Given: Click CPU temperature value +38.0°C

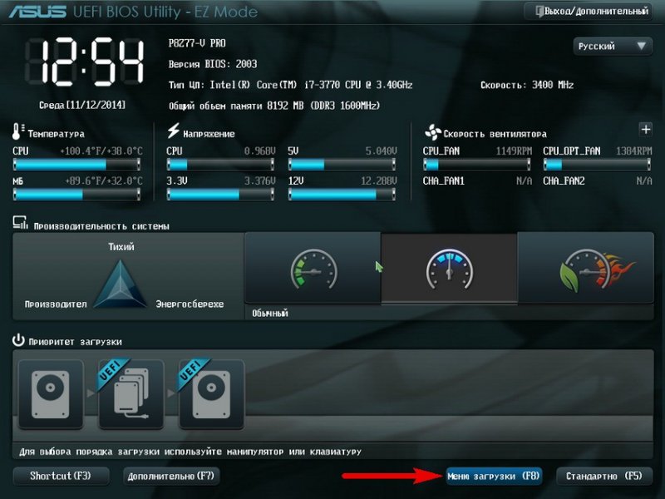Looking at the screenshot, I should pyautogui.click(x=123, y=151).
